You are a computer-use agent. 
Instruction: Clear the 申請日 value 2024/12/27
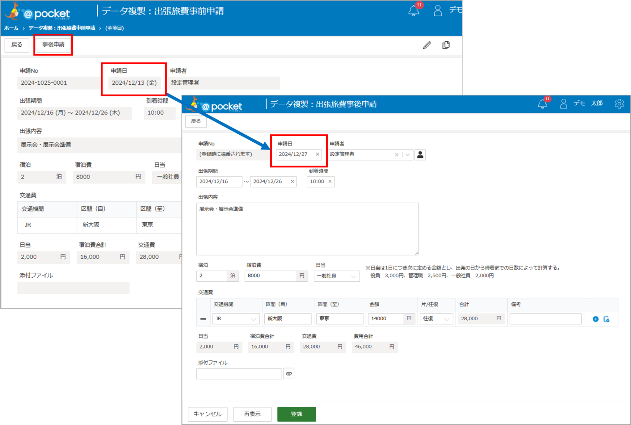(317, 154)
